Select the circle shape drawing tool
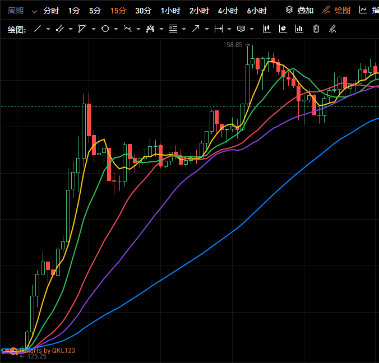The image size is (379, 363). coord(105,29)
